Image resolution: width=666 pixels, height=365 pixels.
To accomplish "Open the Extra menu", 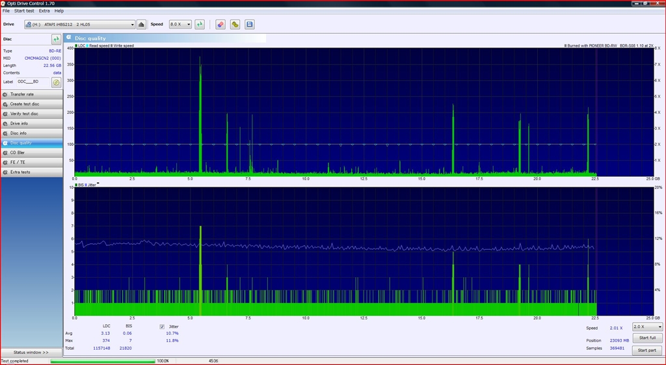I will [44, 11].
